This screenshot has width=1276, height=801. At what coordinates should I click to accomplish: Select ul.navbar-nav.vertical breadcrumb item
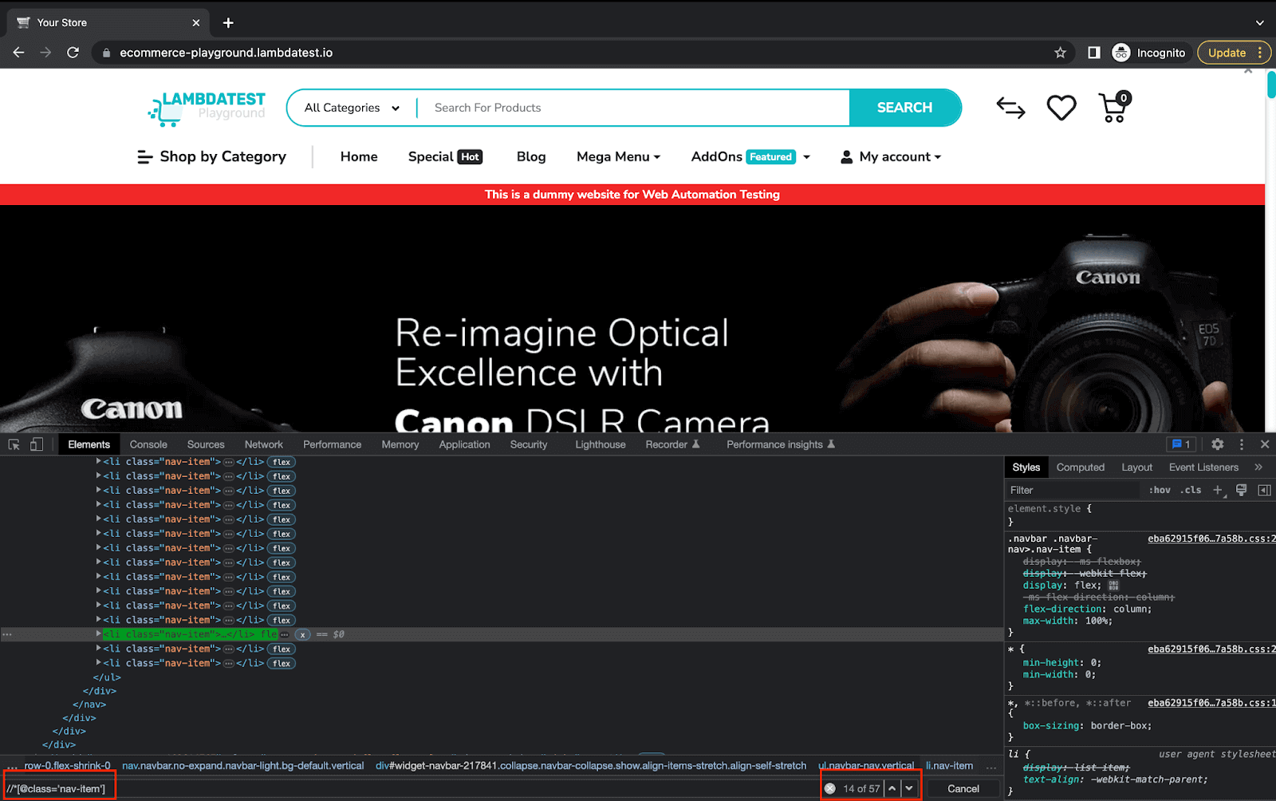click(x=866, y=766)
